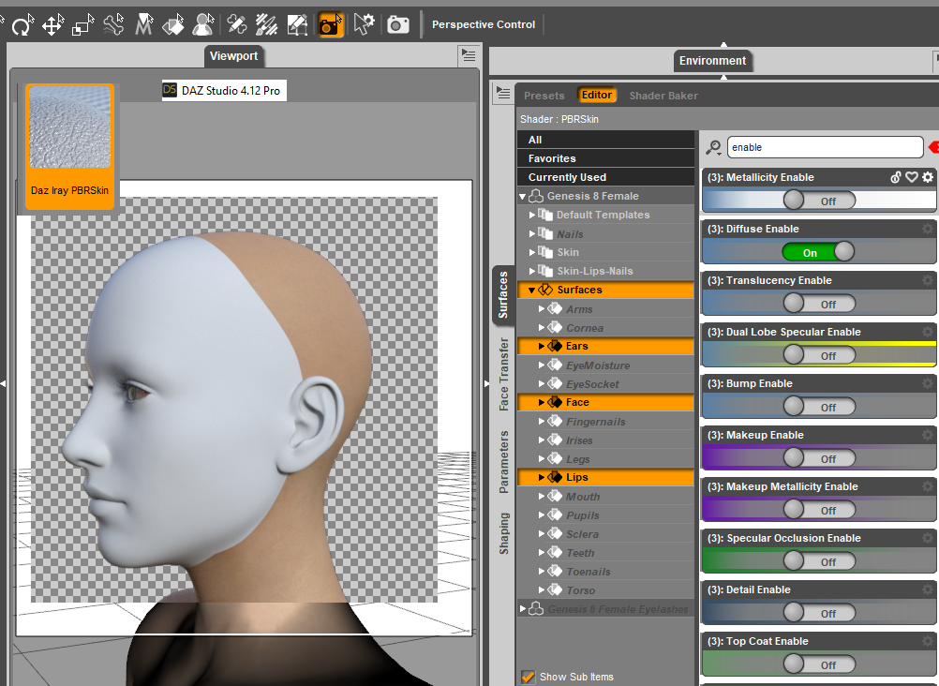Select the Favorites filter
The image size is (939, 686).
click(x=552, y=158)
